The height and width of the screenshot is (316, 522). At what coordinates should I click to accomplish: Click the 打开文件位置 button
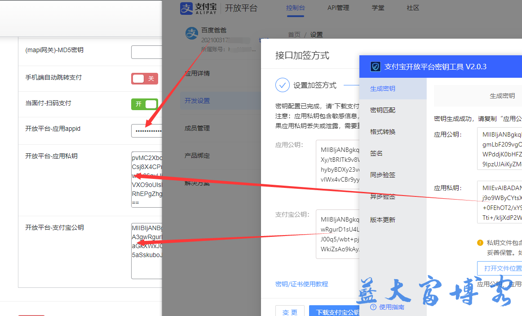coord(500,268)
